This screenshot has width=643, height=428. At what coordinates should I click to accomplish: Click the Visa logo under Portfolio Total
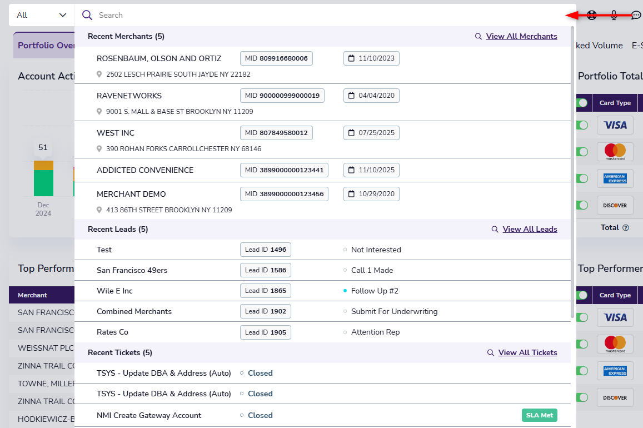(x=615, y=125)
